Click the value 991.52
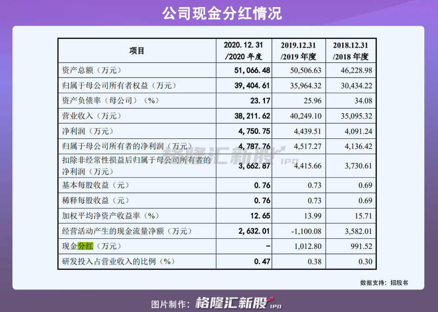 pos(361,246)
